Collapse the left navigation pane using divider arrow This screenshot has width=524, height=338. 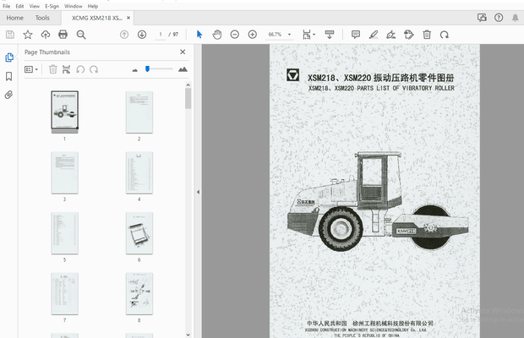pyautogui.click(x=198, y=192)
